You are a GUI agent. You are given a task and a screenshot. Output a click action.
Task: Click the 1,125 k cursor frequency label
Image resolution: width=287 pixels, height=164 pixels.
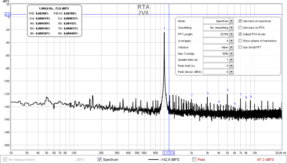click(169, 152)
